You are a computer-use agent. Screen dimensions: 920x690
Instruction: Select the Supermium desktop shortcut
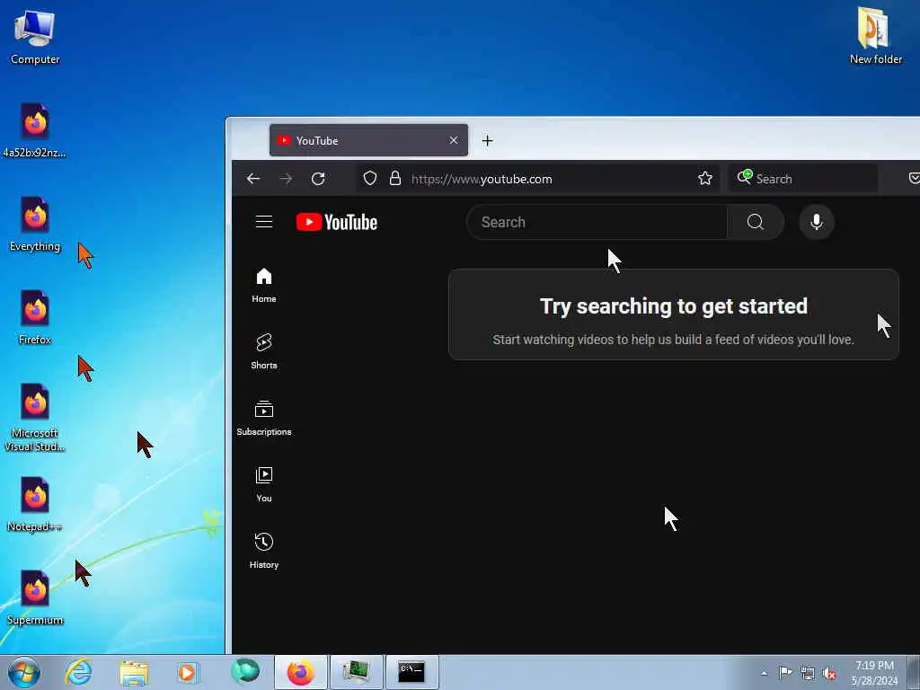pos(35,597)
